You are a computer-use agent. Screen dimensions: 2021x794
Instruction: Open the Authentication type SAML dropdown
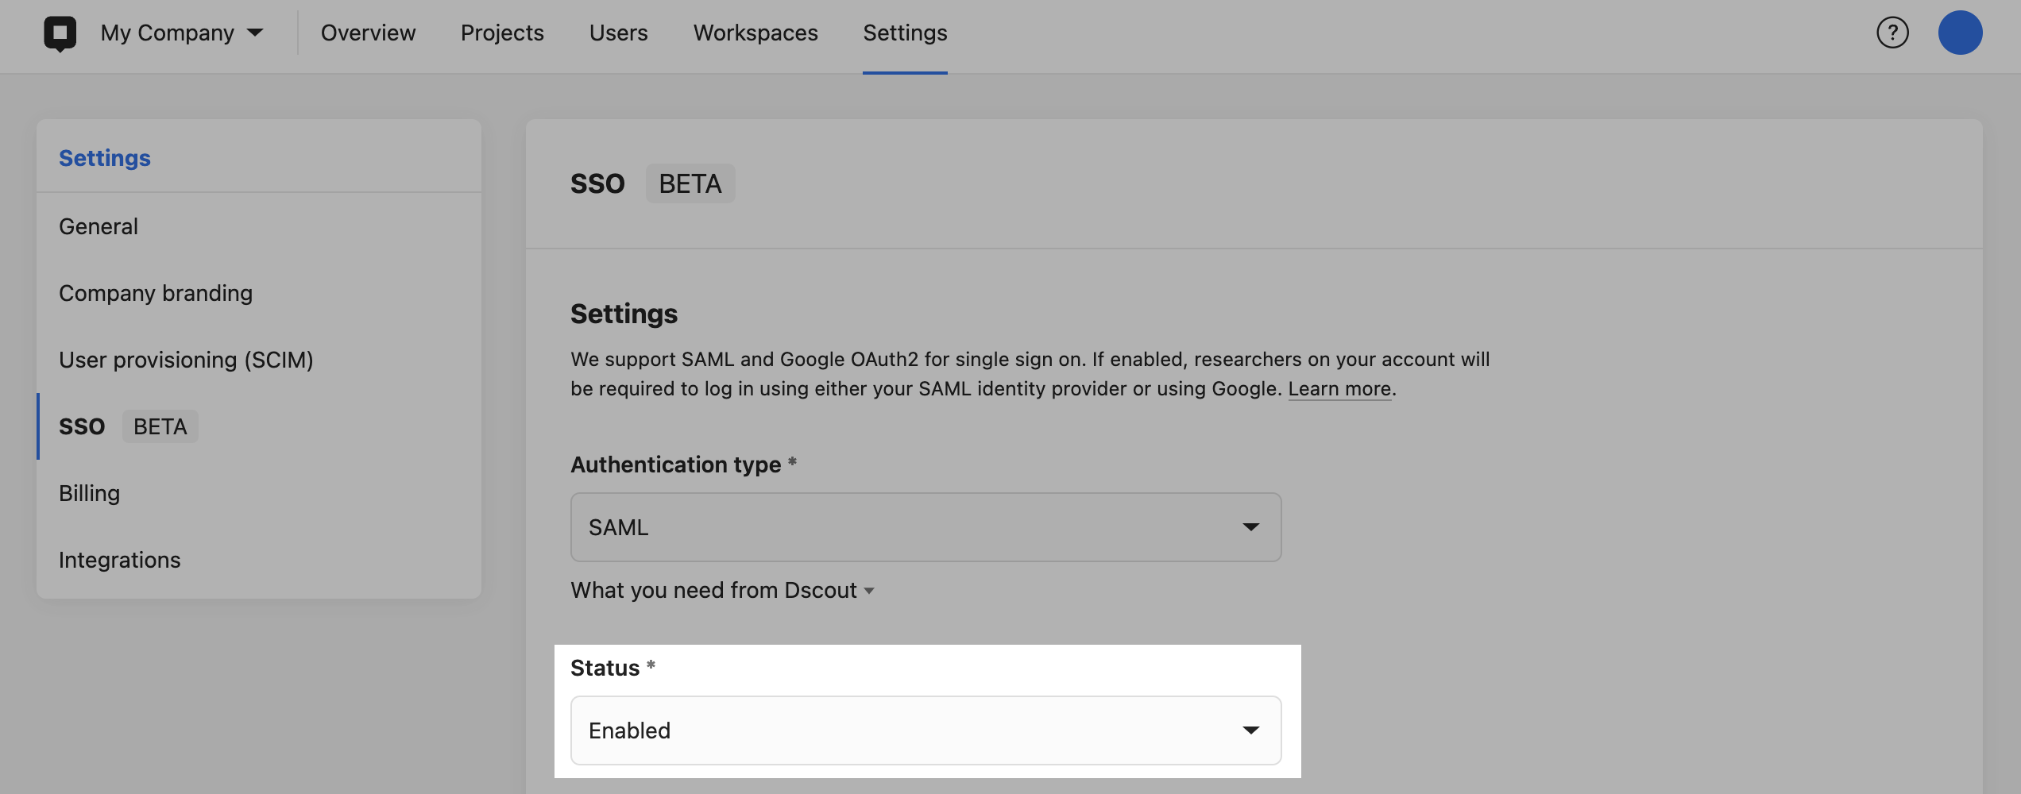925,527
